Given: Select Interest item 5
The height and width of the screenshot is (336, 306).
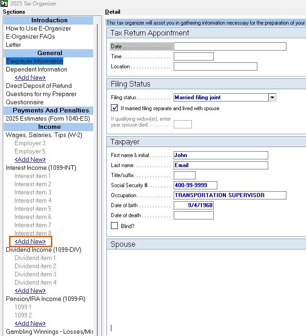Looking at the screenshot, I should [33, 209].
